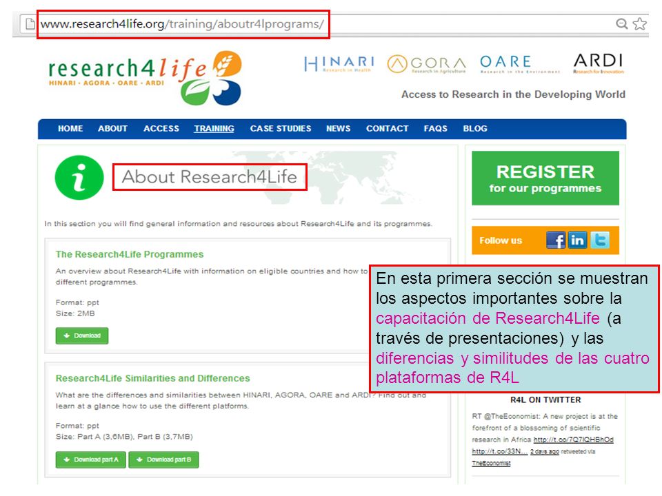Click the Facebook icon in Follow us
Viewport: 662px width, 496px height.
coord(556,240)
